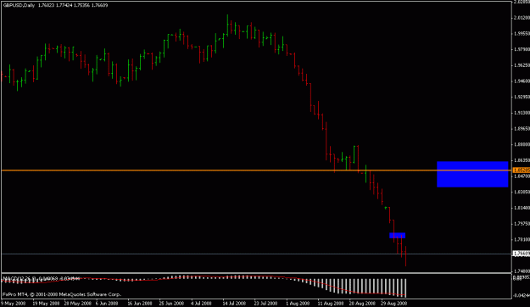This screenshot has width=530, height=307.
Task: Click the 1 Aug 2008 date label
Action: [x=298, y=304]
